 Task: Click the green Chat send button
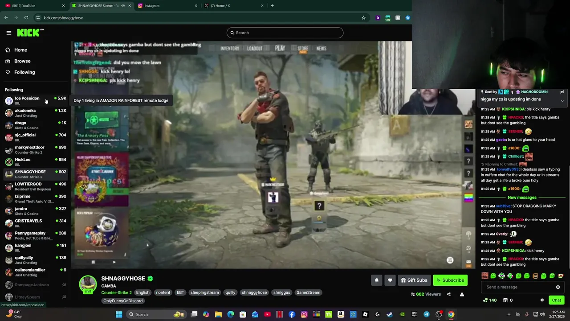556,300
